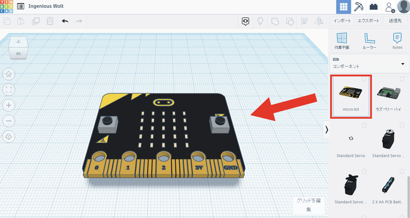Screen dimensions: 410x218
Task: Favorite the right-column Standard Servo star
Action: (402, 125)
